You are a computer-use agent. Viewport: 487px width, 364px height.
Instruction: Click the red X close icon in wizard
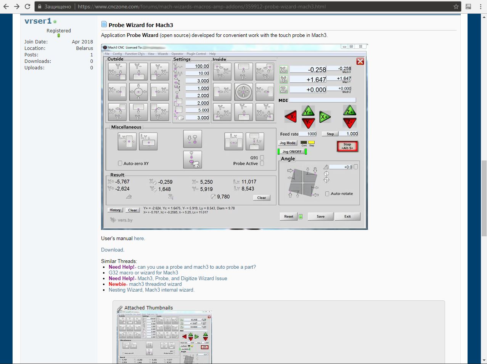pos(360,61)
